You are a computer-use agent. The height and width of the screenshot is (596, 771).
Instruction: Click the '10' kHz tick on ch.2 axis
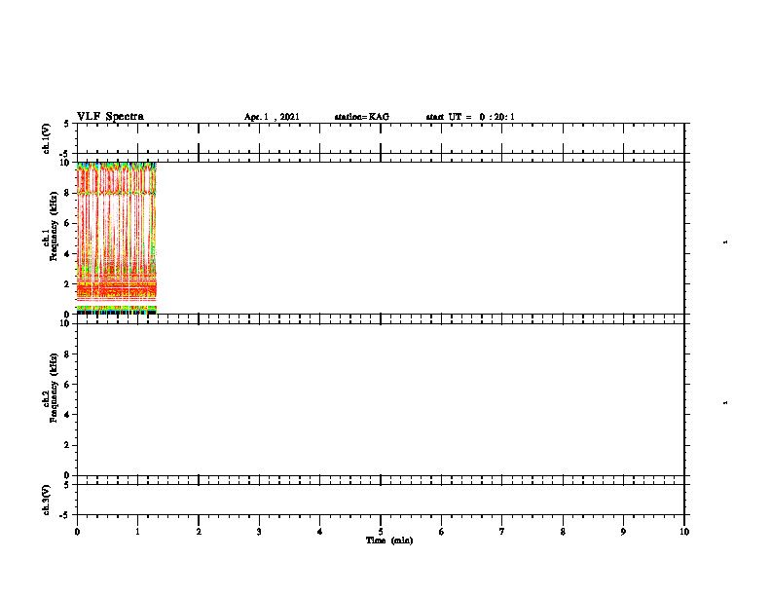[64, 323]
